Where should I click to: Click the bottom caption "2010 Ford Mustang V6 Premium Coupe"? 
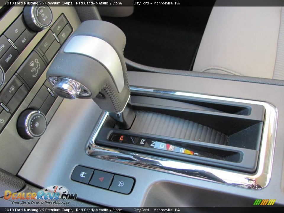point(38,210)
